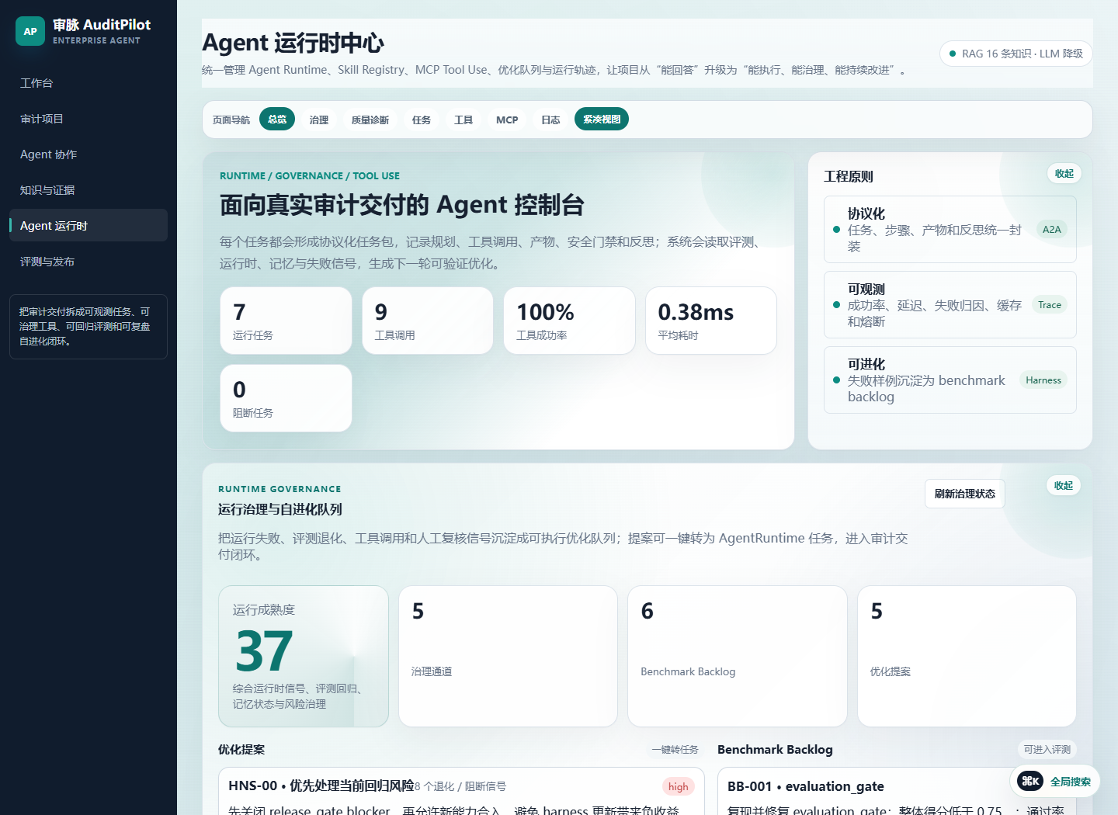Open the 运行任务 stat card

pyautogui.click(x=286, y=321)
